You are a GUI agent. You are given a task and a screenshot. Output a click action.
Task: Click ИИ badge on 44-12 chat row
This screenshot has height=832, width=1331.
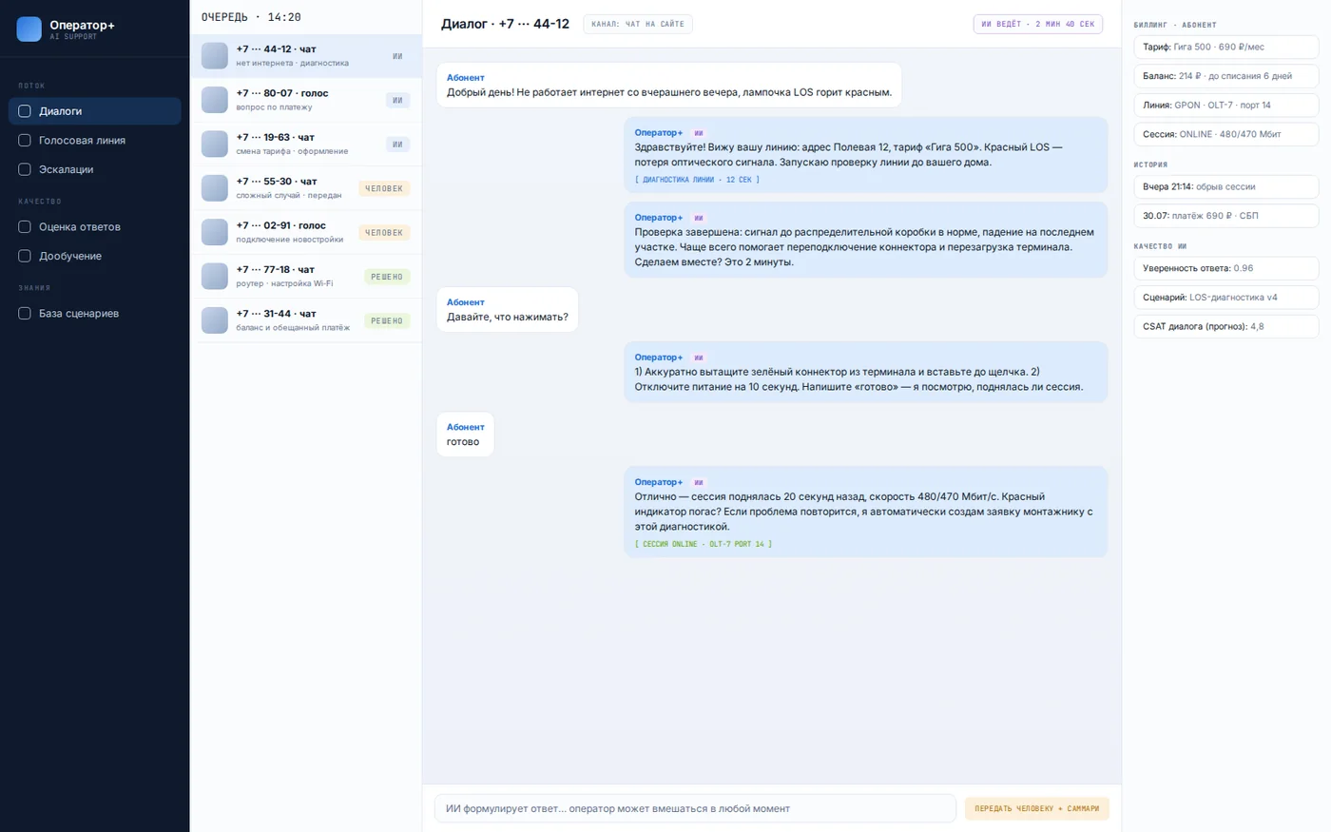coord(397,56)
